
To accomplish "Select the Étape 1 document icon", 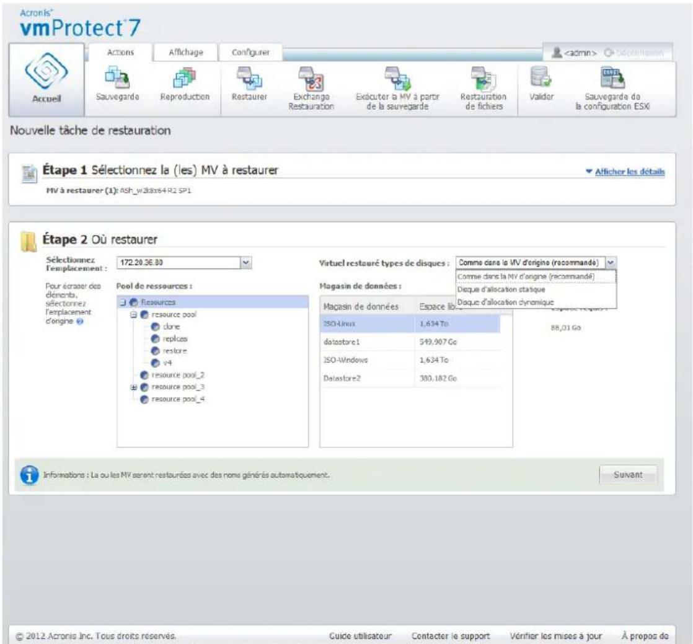I will (x=30, y=174).
